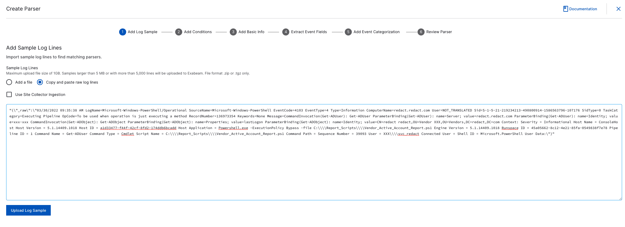Select the 'Add a file' radio option
Screen dimensions: 625x227
pyautogui.click(x=9, y=82)
